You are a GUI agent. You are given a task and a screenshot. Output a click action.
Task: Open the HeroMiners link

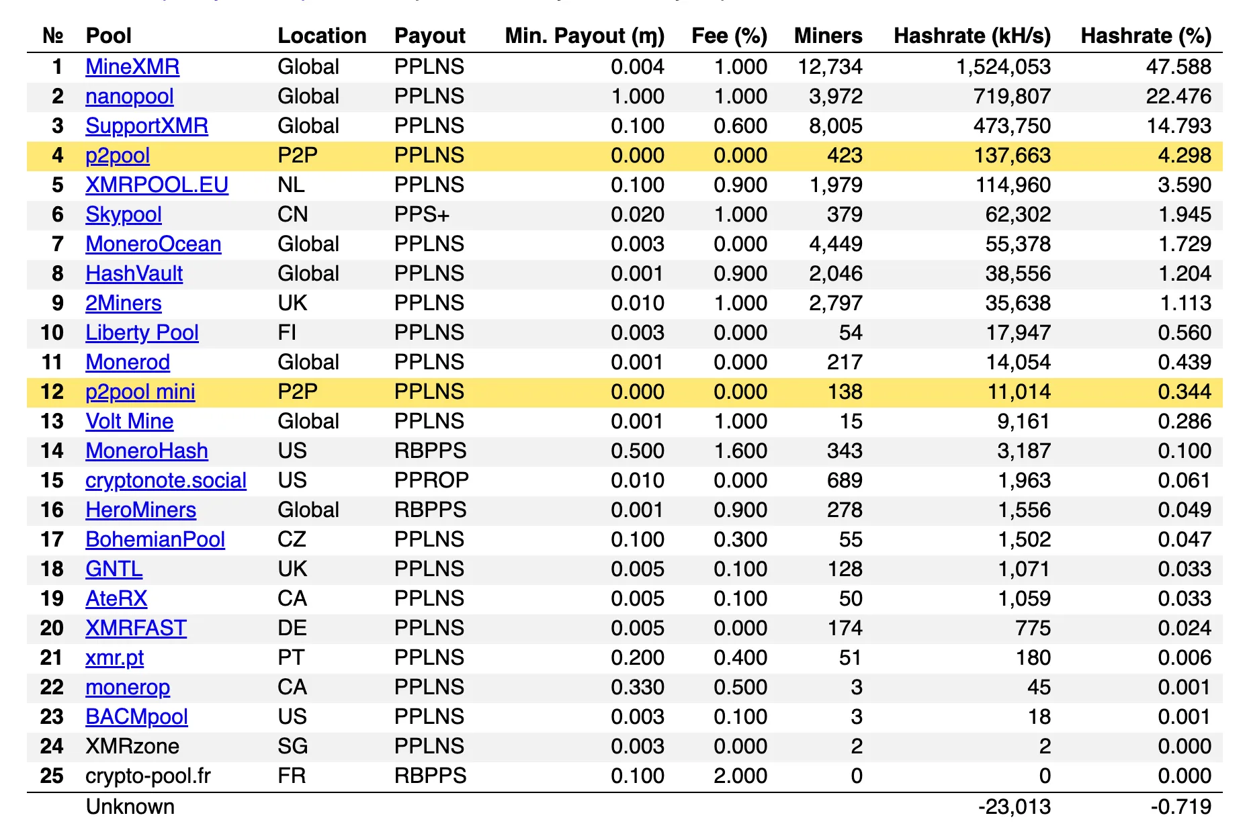coord(141,510)
